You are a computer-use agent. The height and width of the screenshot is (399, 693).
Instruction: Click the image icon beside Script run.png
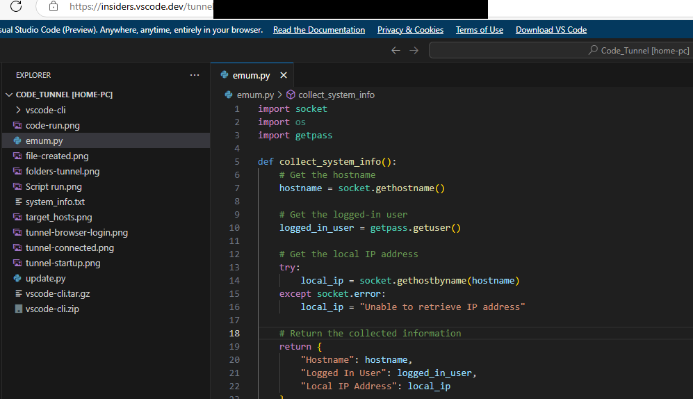(17, 186)
